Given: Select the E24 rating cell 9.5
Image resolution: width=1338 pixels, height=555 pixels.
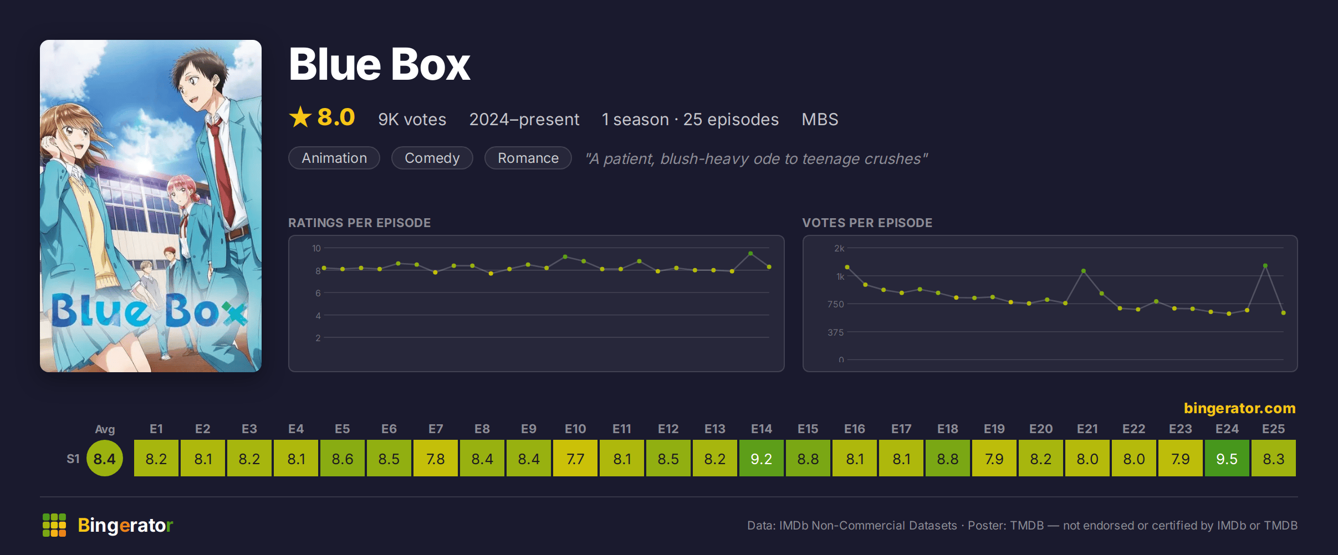Looking at the screenshot, I should (x=1227, y=458).
